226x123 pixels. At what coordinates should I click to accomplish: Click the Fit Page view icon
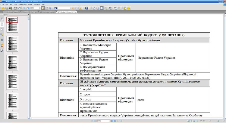pyautogui.click(x=98, y=8)
